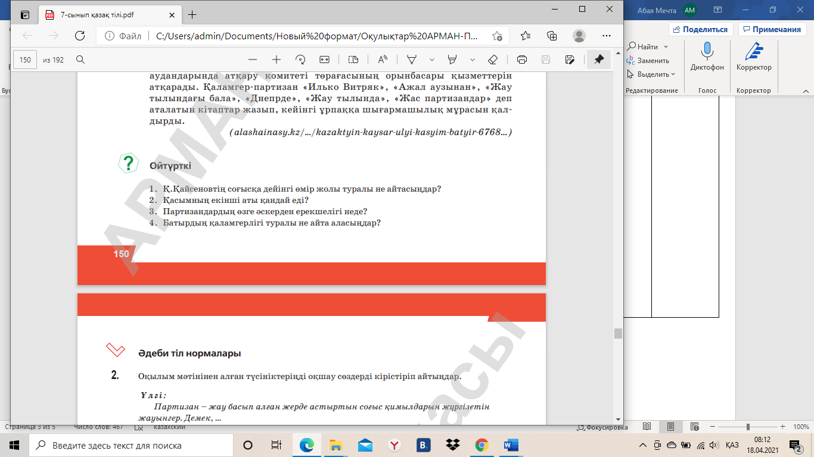Click the Windows taskbar search box
The image size is (814, 457).
pos(131,445)
